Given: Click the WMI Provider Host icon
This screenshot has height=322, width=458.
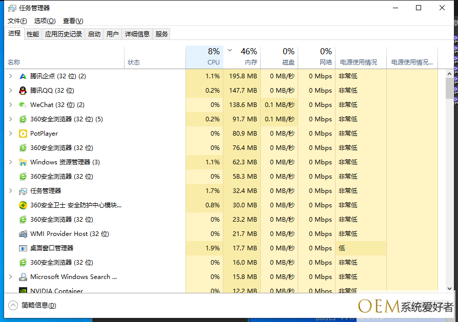Looking at the screenshot, I should point(23,234).
